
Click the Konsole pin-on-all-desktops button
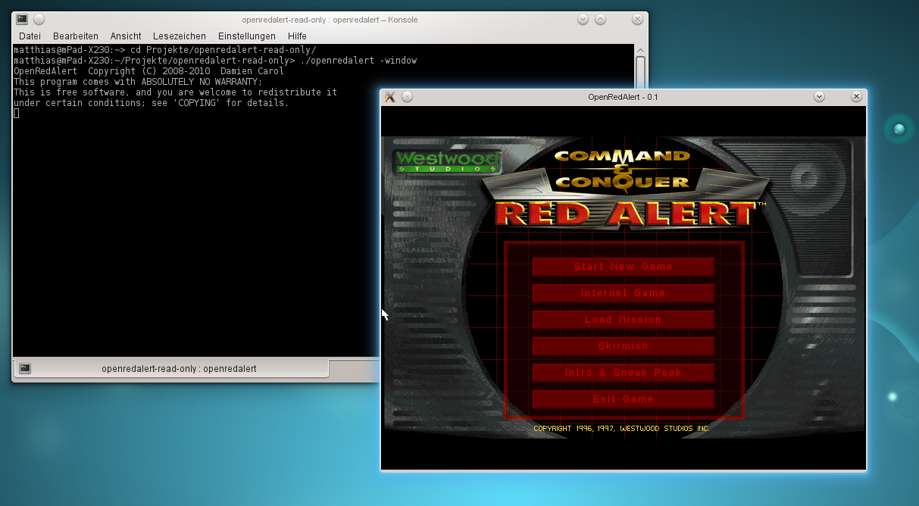pos(39,20)
